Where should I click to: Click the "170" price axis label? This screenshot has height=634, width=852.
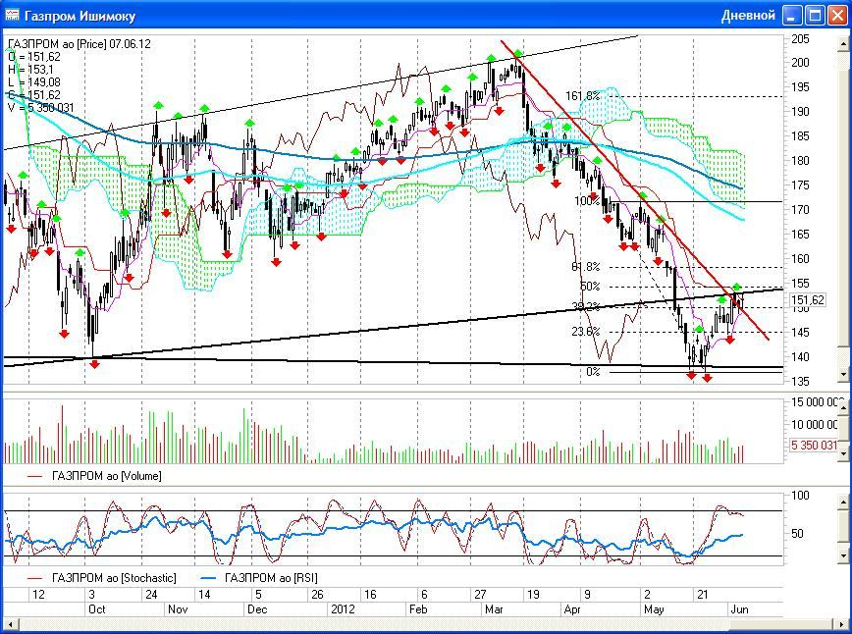point(800,210)
